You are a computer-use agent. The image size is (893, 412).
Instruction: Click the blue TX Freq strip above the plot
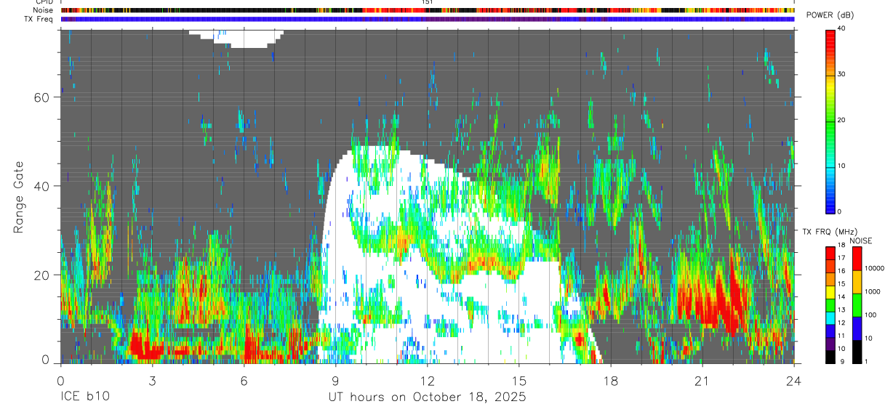(x=428, y=19)
